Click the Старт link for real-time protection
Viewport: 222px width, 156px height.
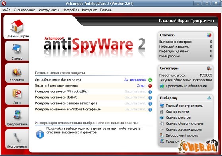[x=141, y=86]
